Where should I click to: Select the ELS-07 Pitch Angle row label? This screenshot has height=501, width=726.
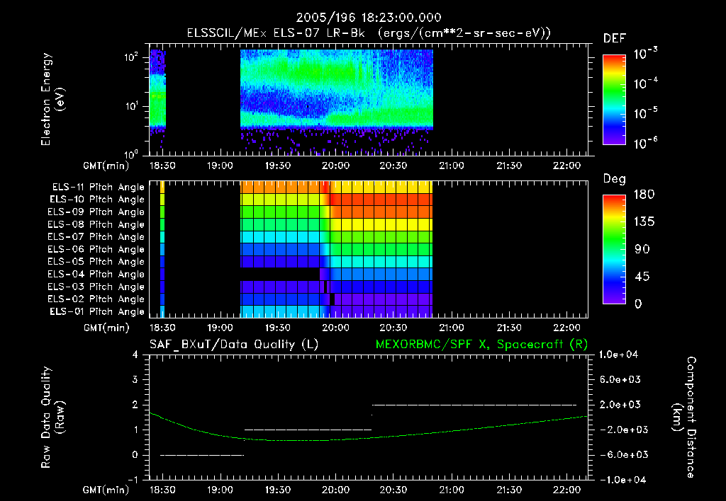(96, 237)
